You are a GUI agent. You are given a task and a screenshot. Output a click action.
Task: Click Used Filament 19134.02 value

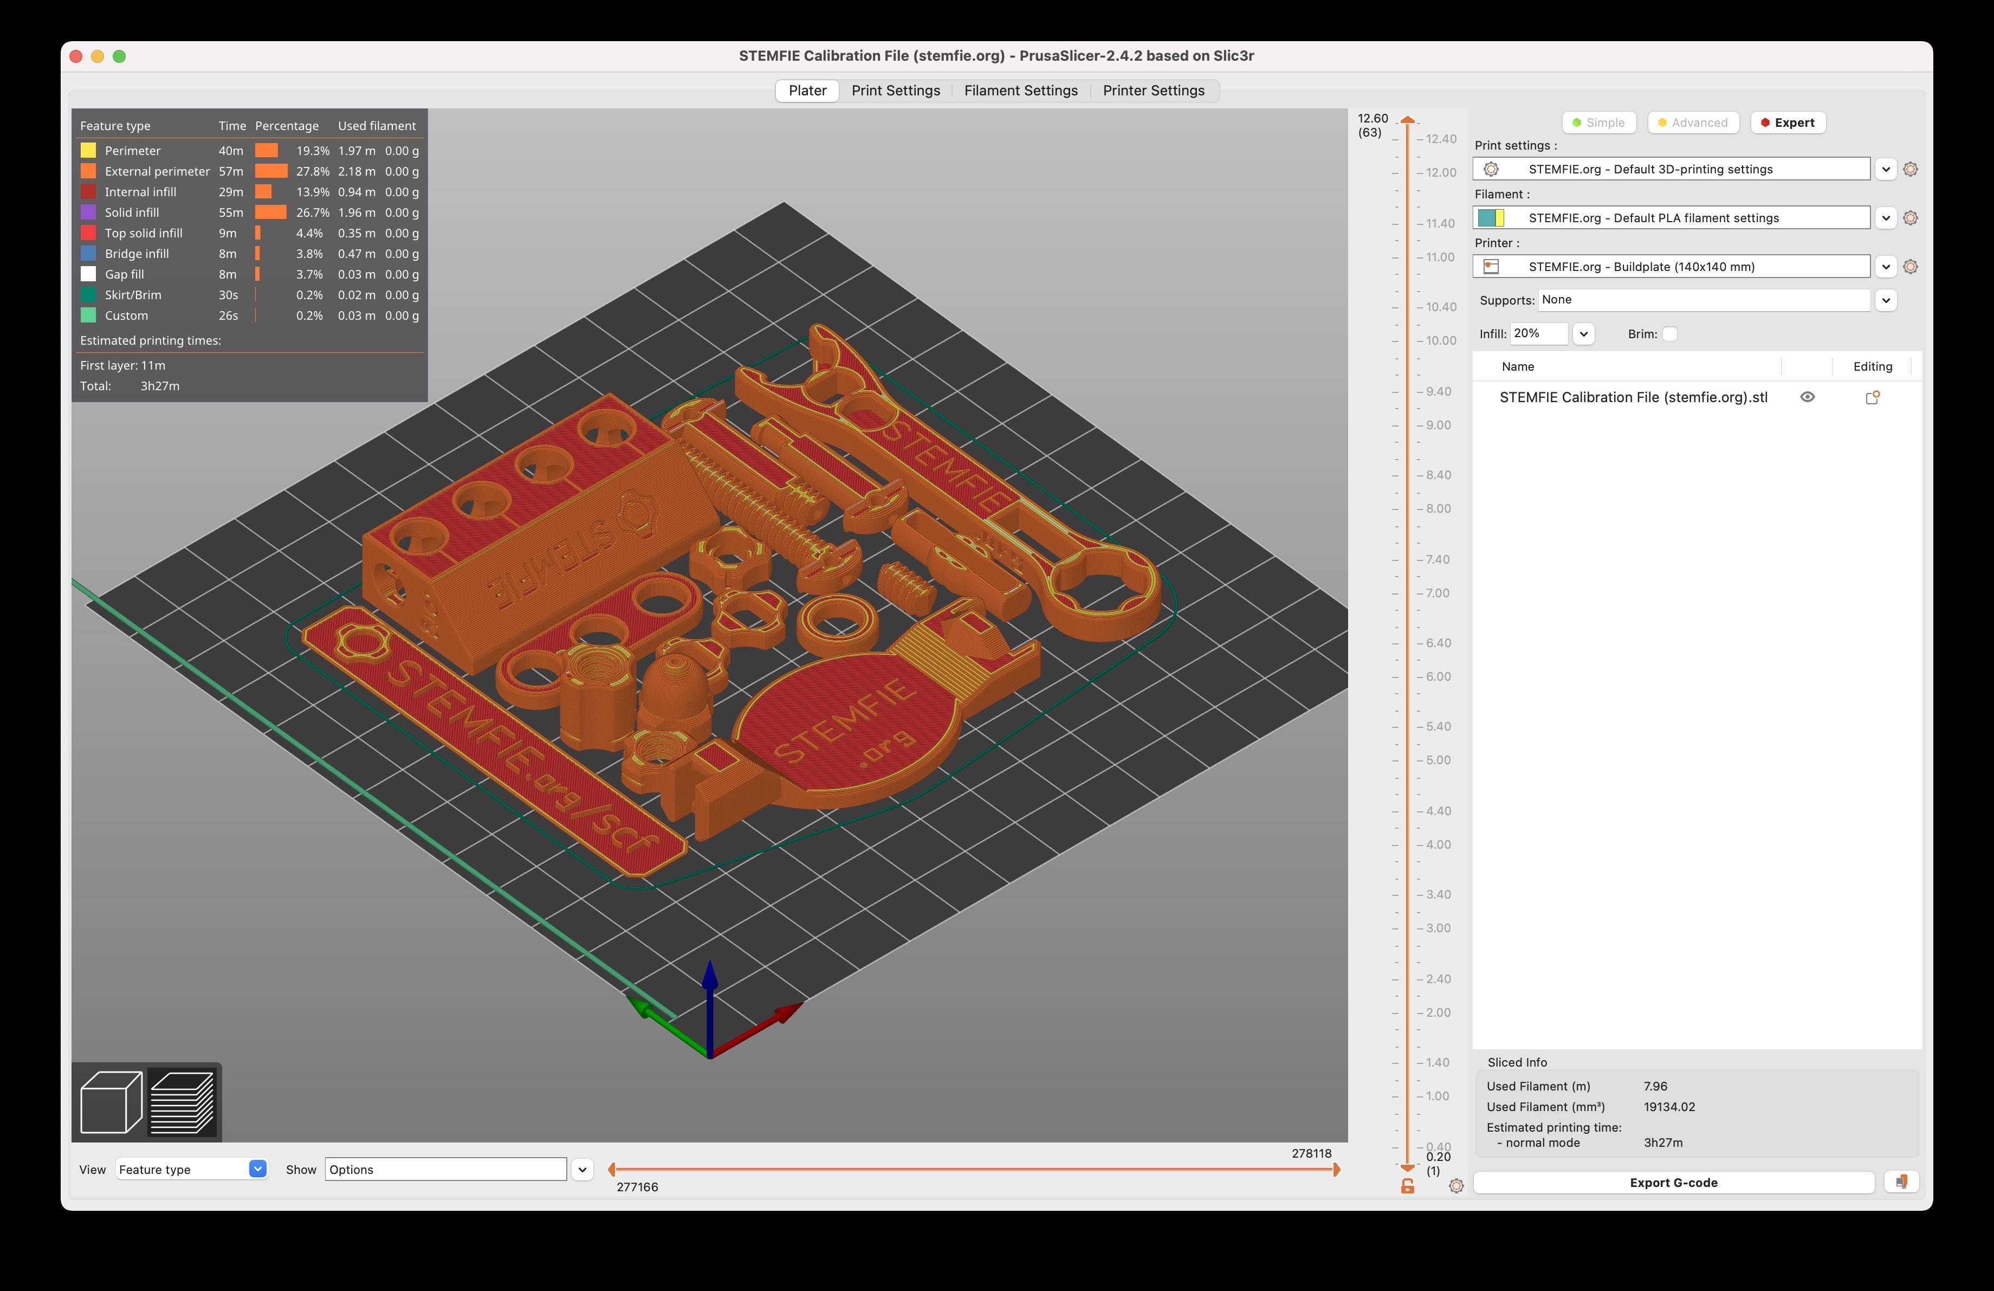pos(1669,1107)
